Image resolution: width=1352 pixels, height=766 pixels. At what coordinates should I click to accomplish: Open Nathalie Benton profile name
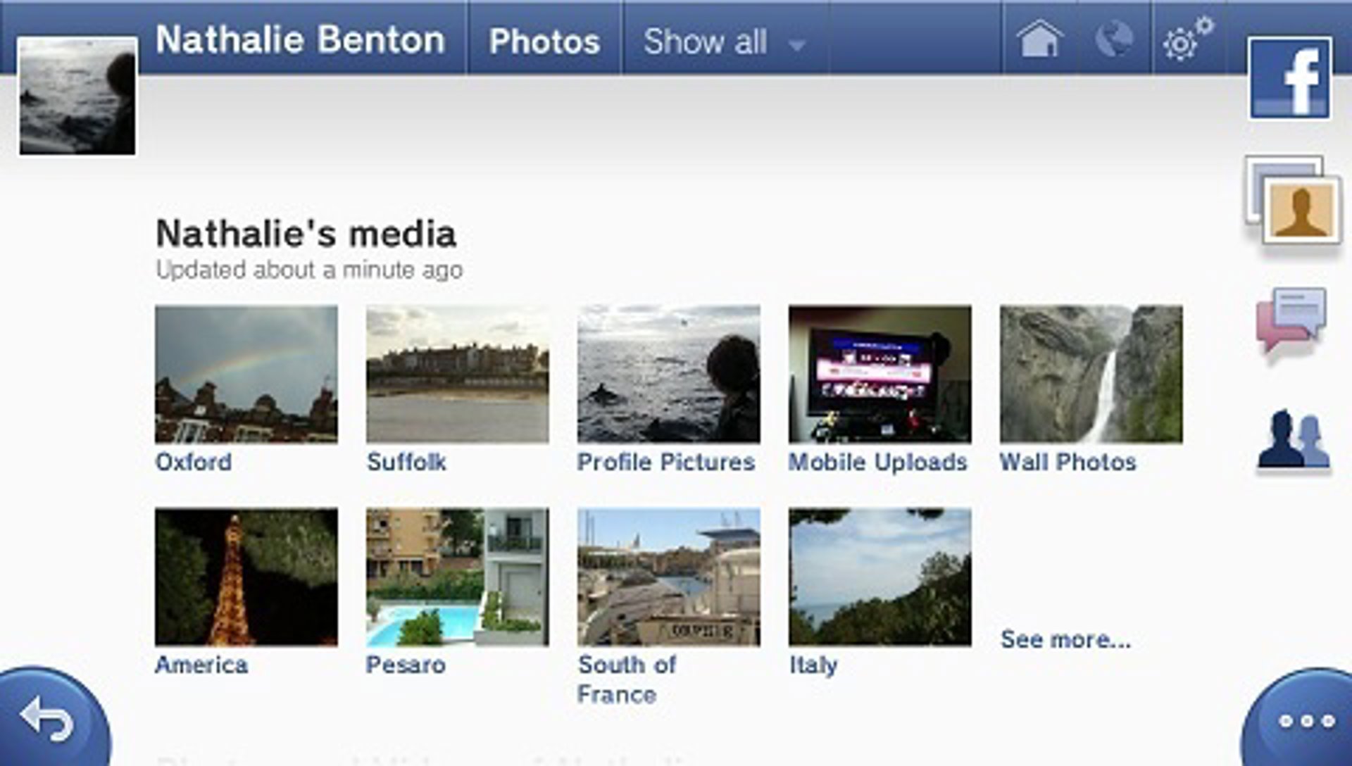pyautogui.click(x=300, y=39)
